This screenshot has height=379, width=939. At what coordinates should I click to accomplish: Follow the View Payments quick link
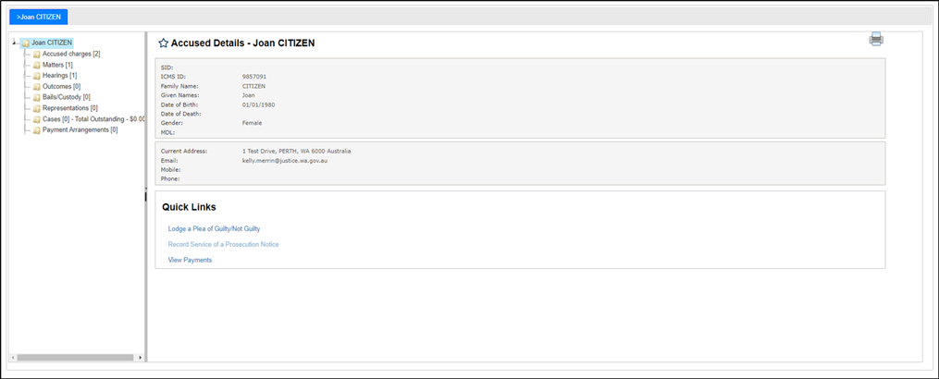click(190, 260)
